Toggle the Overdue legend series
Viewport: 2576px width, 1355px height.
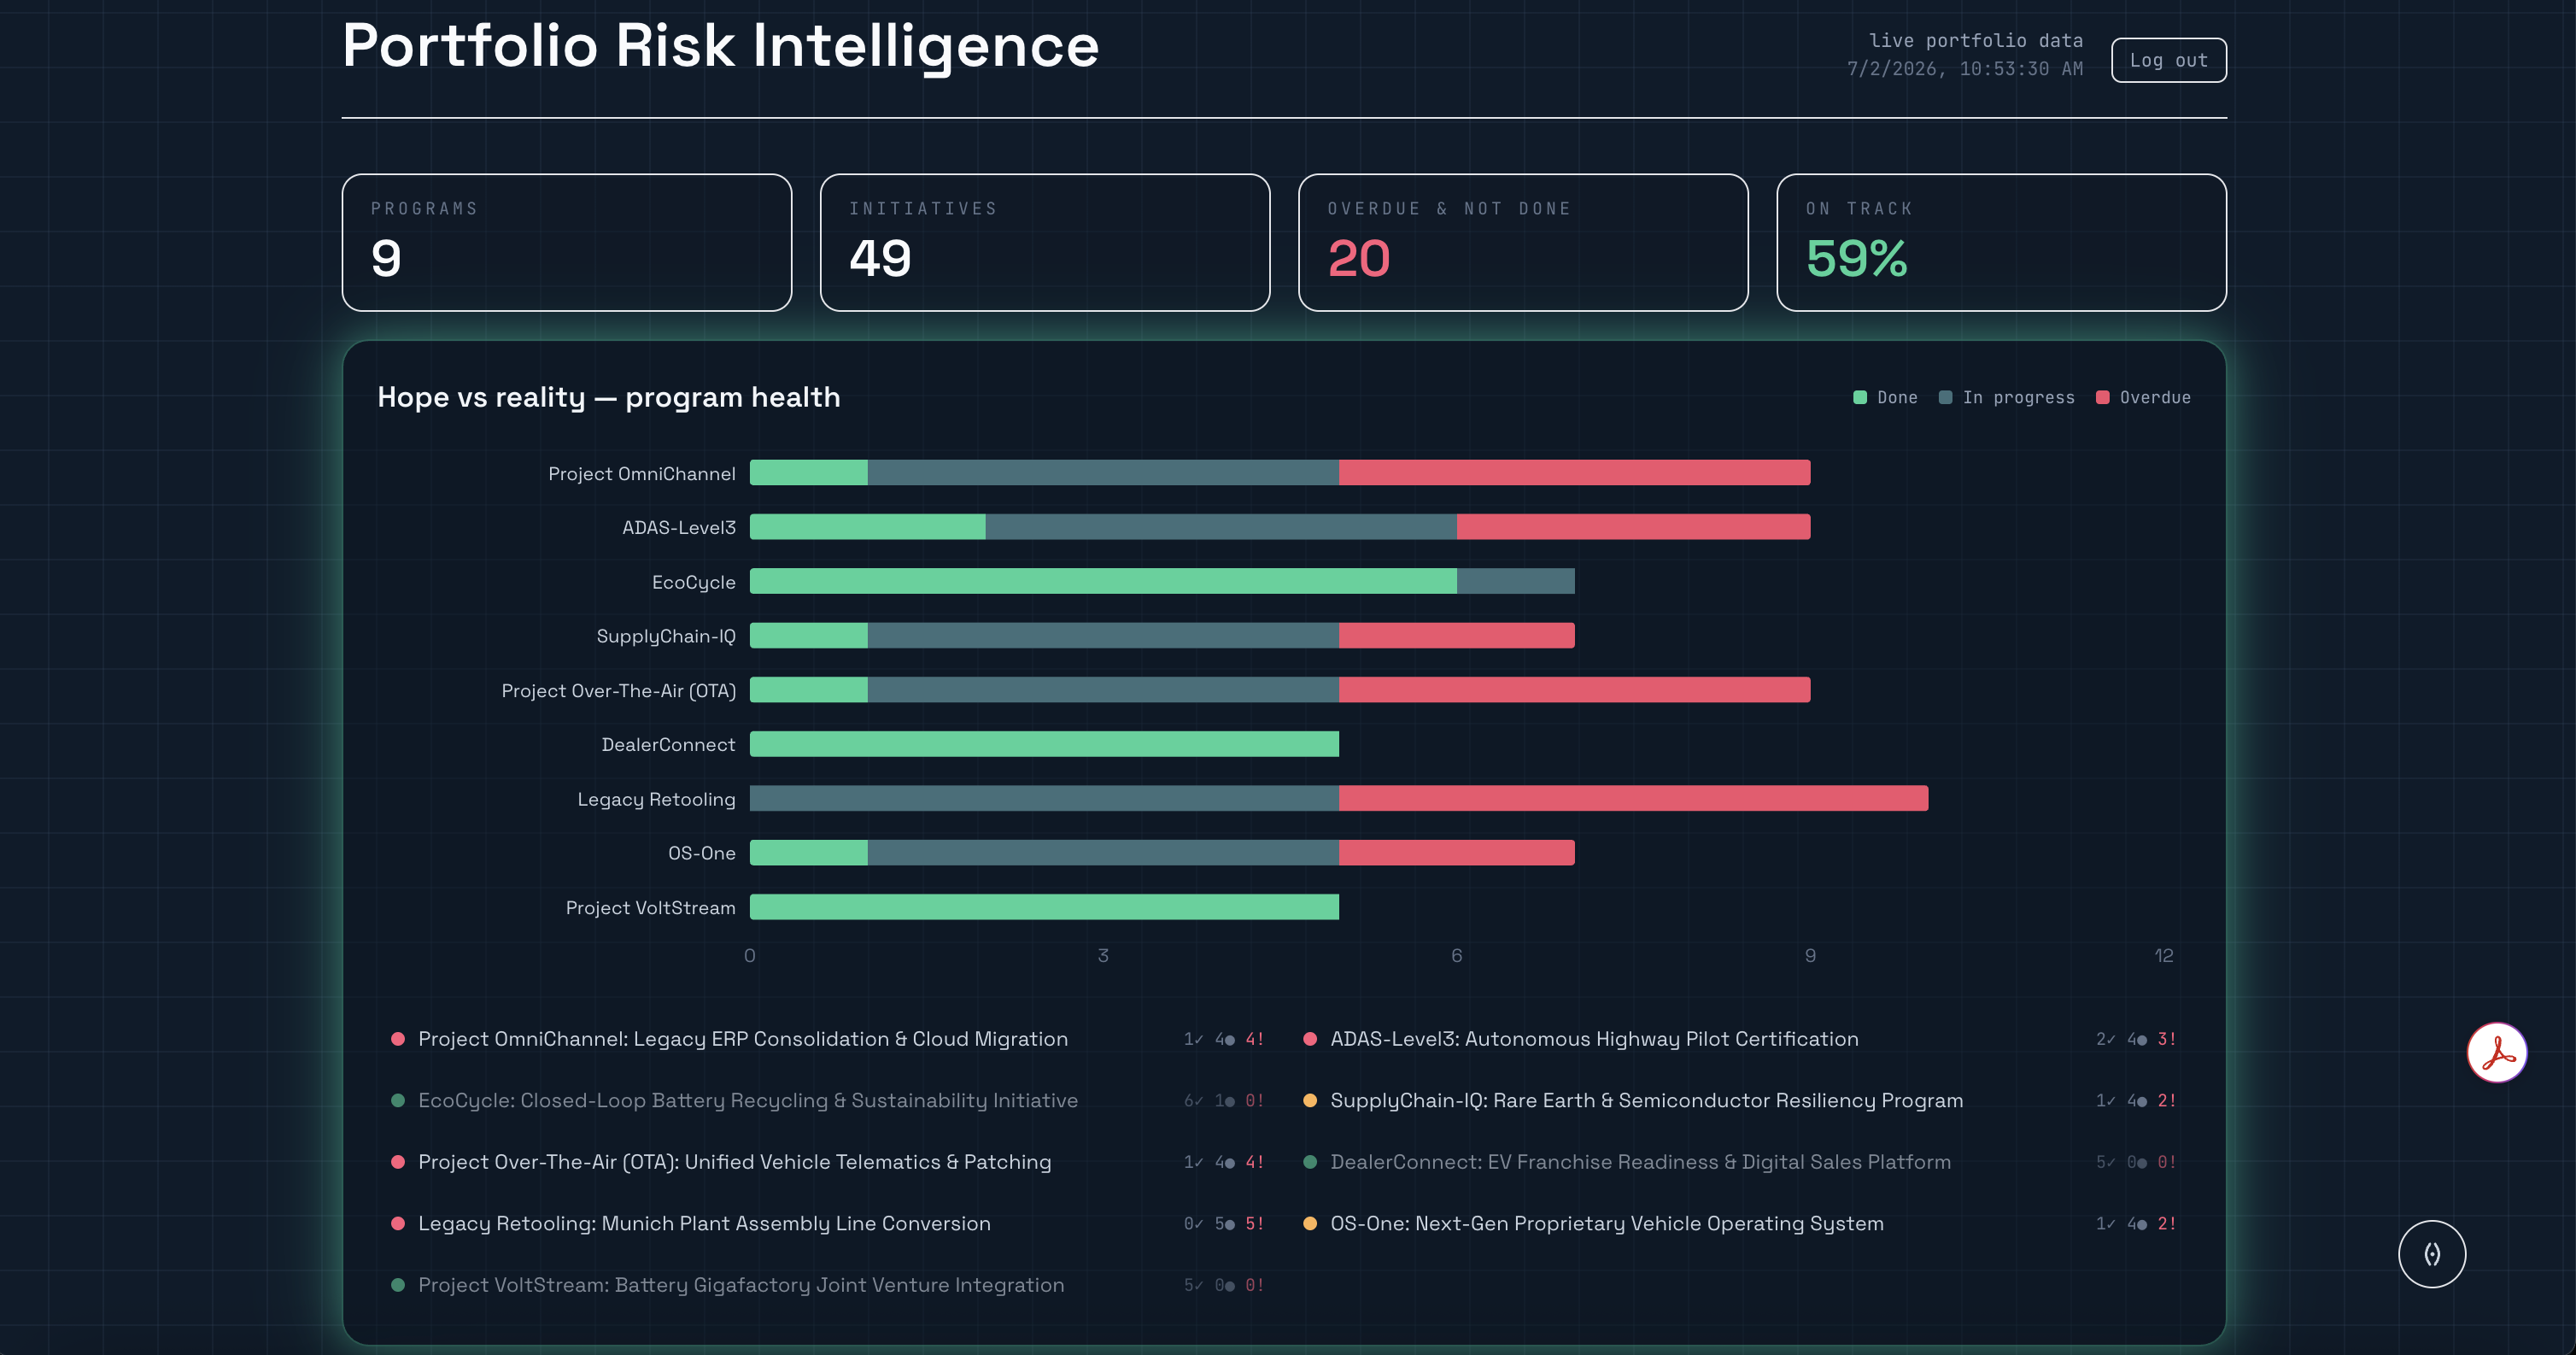pos(2143,397)
